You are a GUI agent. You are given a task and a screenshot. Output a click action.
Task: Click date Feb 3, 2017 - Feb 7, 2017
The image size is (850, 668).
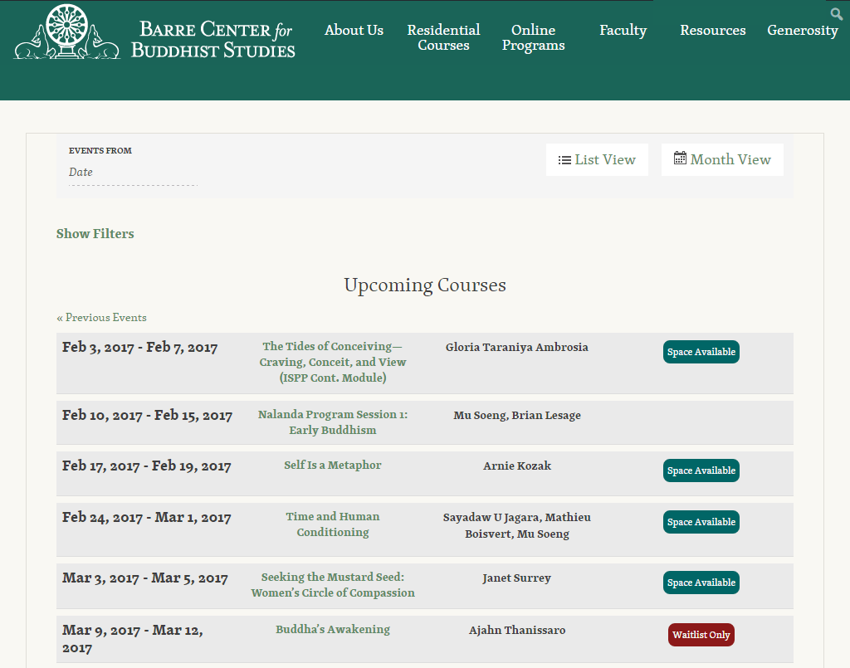[139, 347]
